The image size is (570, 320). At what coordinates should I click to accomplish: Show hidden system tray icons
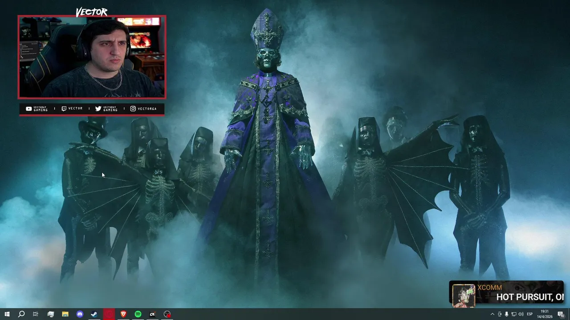492,314
